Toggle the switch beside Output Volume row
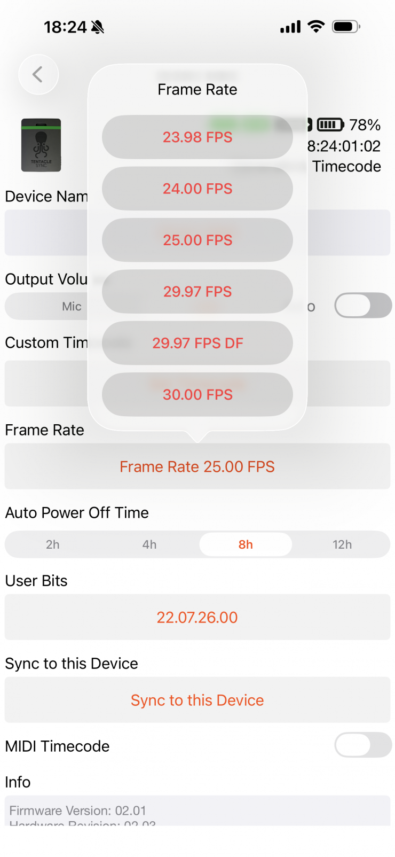This screenshot has height=857, width=395. pos(363,306)
